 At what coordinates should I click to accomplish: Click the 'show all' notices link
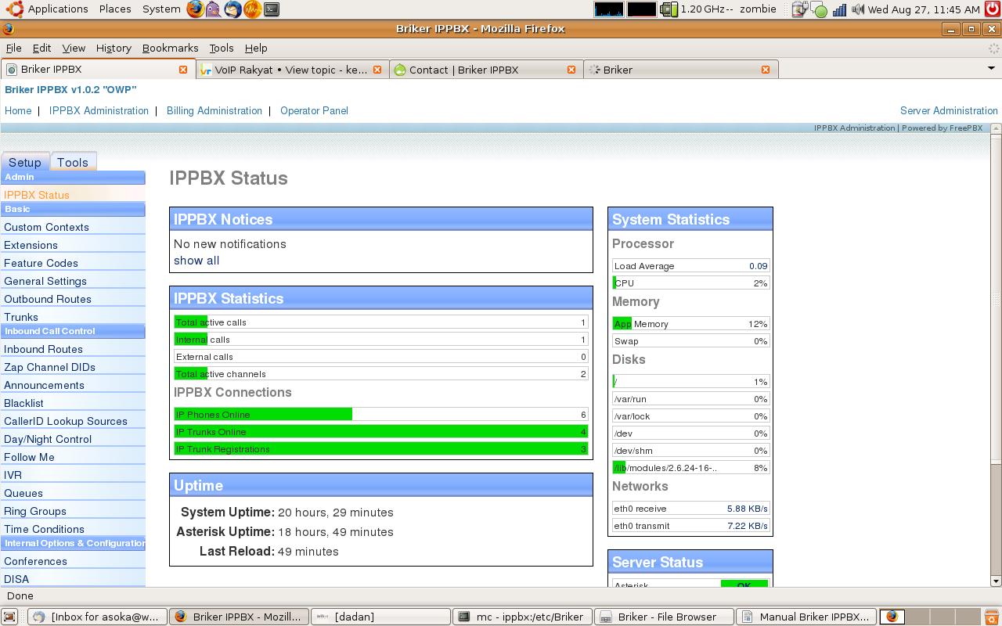(196, 261)
